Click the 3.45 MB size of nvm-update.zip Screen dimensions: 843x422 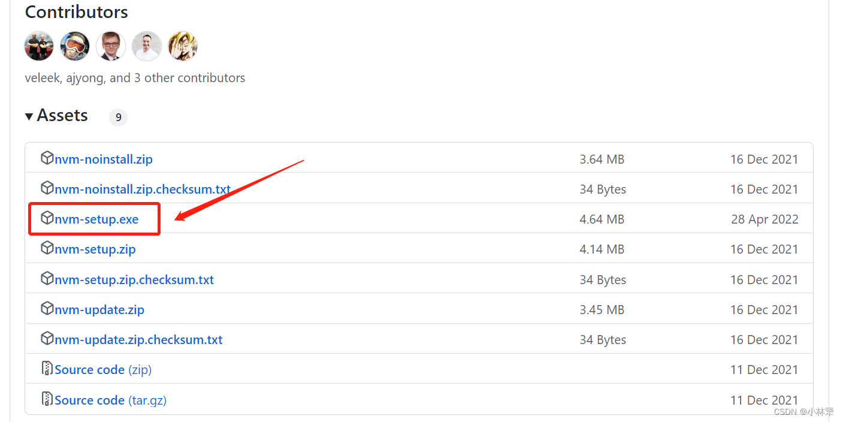tap(602, 310)
